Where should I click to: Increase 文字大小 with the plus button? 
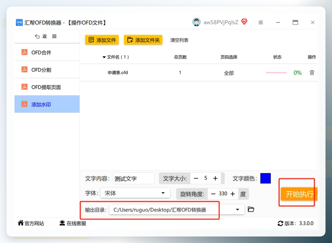215,178
